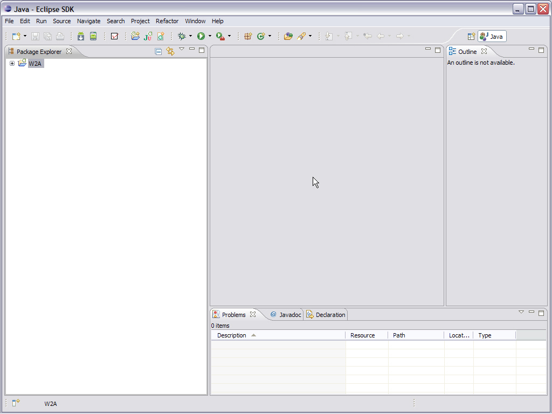This screenshot has width=552, height=414.
Task: Open the Run dropdown arrow
Action: click(x=210, y=36)
